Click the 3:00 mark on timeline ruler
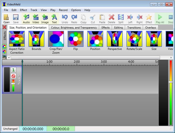 tap(104, 62)
